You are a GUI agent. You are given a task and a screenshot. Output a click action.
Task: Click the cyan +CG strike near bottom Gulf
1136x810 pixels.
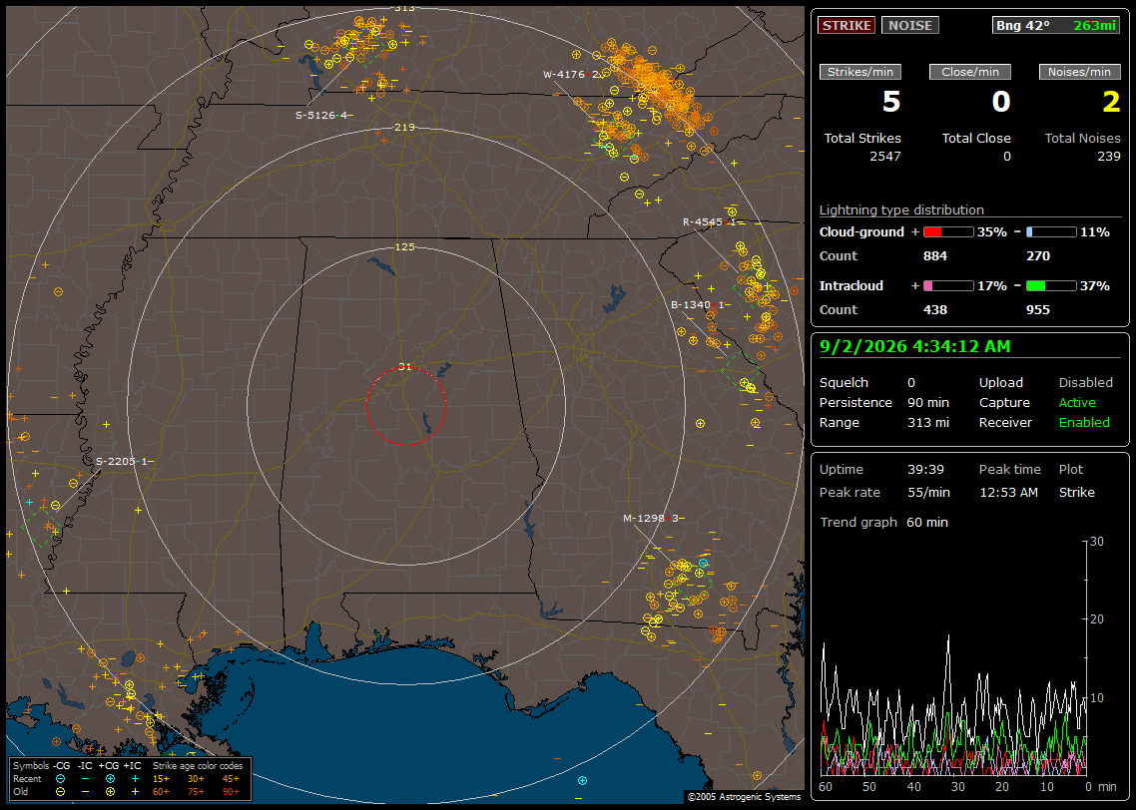click(583, 780)
